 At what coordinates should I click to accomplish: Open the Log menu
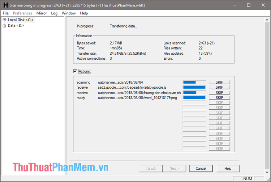54,13
